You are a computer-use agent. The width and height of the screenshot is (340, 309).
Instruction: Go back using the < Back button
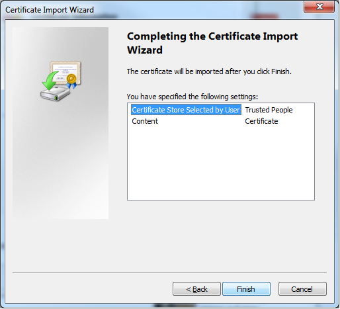[196, 288]
